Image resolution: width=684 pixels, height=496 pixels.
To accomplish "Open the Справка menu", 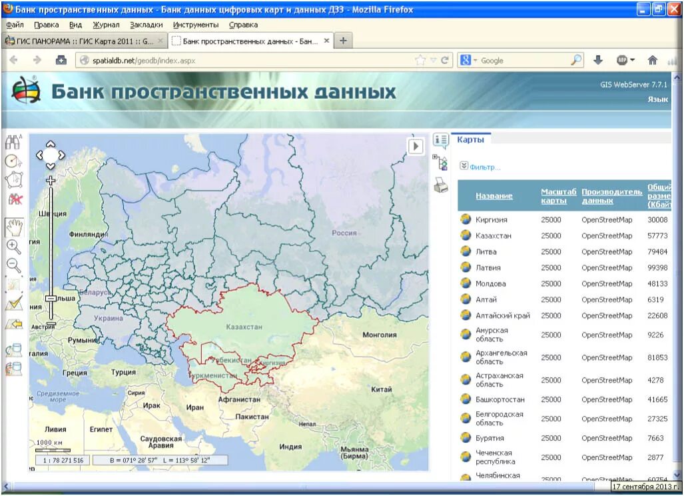I will pyautogui.click(x=243, y=25).
